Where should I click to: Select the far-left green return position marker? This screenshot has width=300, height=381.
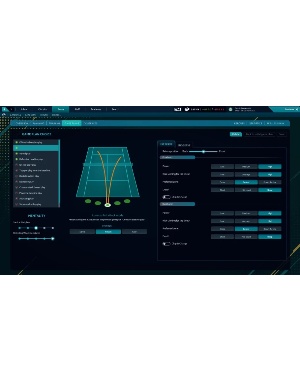coord(88,201)
